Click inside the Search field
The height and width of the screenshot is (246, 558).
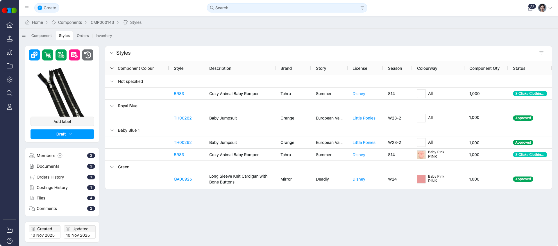click(x=287, y=8)
